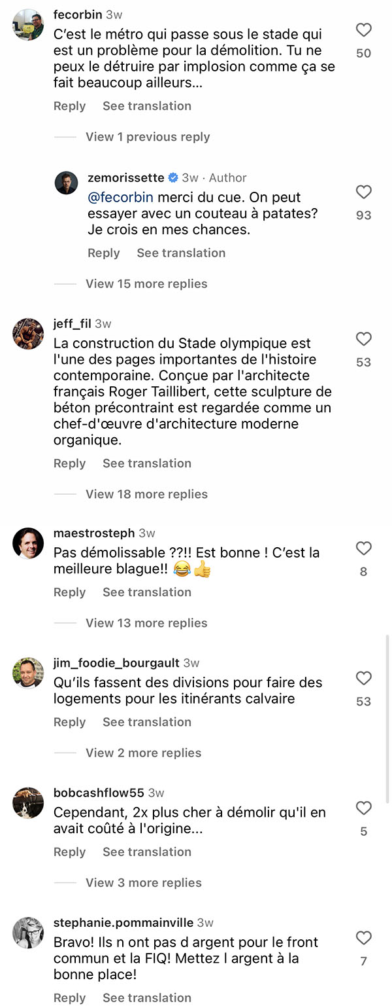The width and height of the screenshot is (392, 1006).
Task: Tap heart on bobcashflow55's comment
Action: tap(363, 808)
